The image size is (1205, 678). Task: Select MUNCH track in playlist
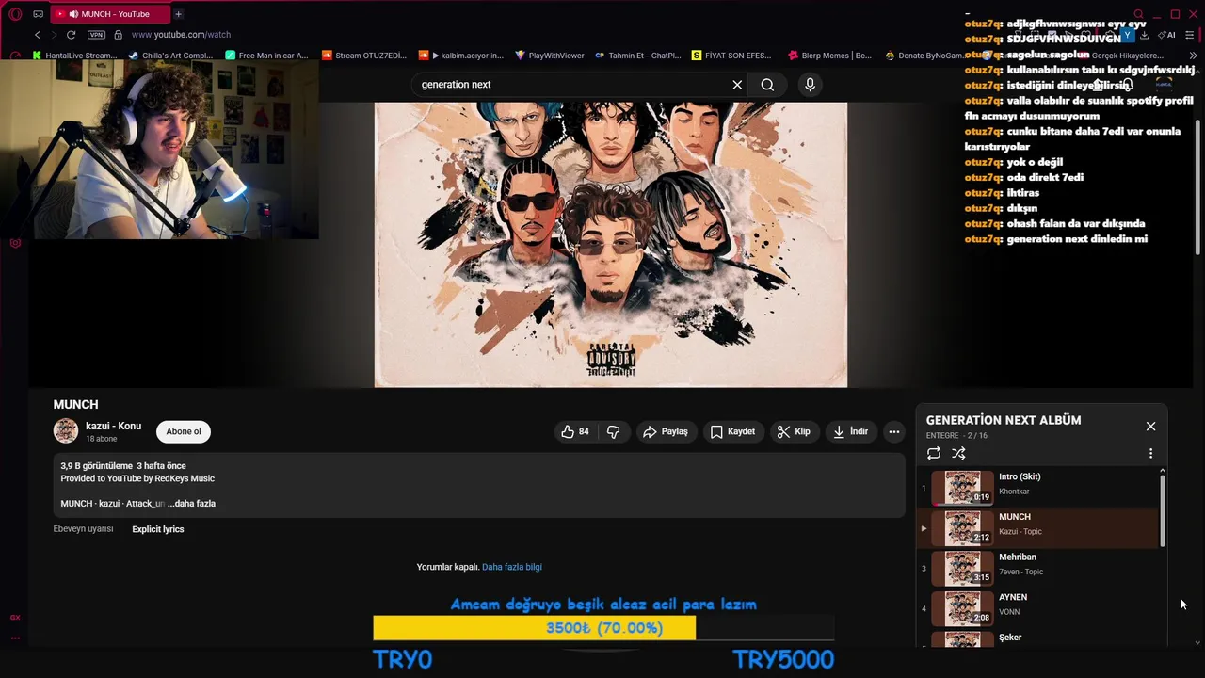pyautogui.click(x=1038, y=528)
